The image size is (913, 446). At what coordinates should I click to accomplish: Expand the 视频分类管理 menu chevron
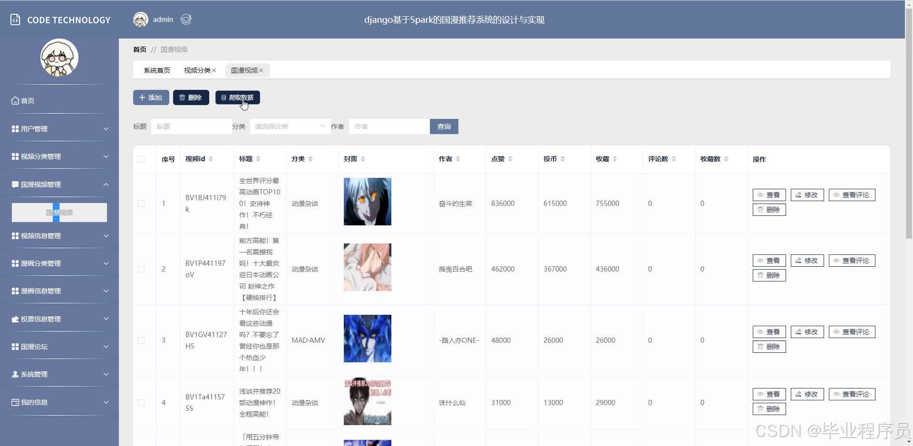[x=106, y=156]
